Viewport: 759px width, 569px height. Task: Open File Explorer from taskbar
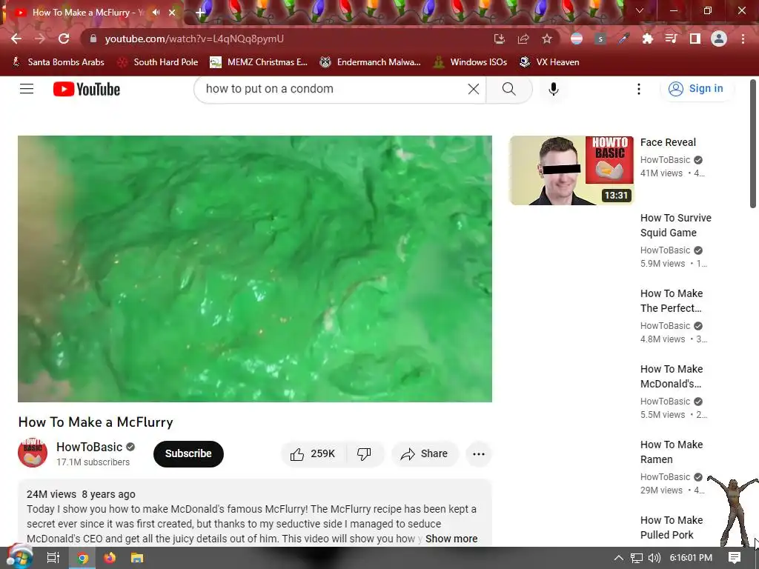point(137,558)
